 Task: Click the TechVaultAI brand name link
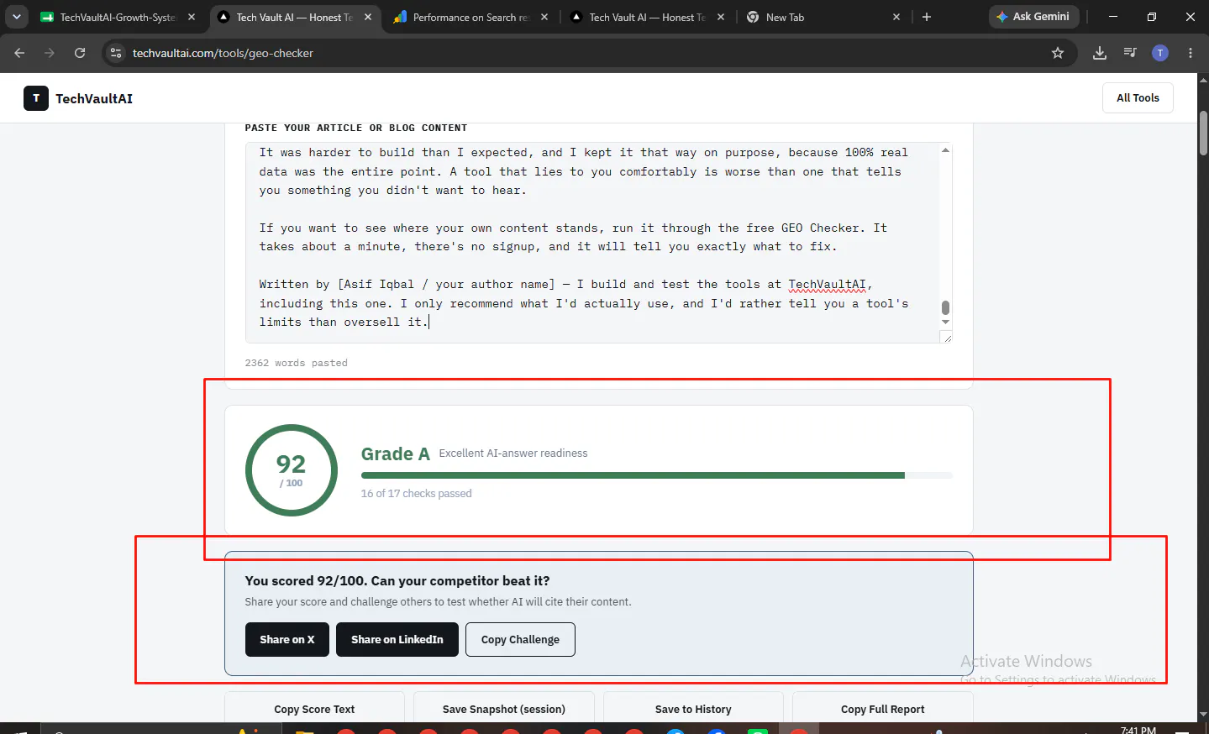pos(94,98)
